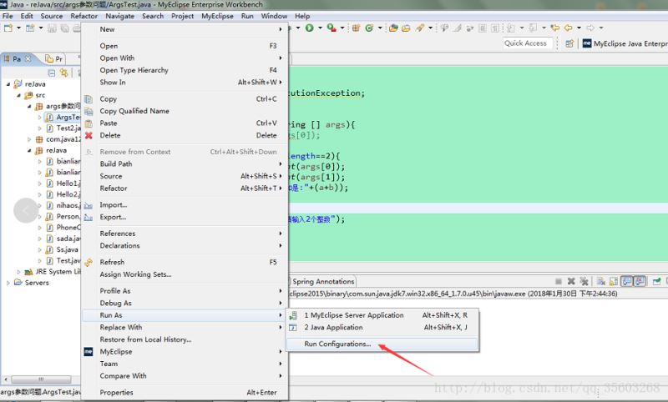Click Run Configurations in the submenu

[x=337, y=344]
